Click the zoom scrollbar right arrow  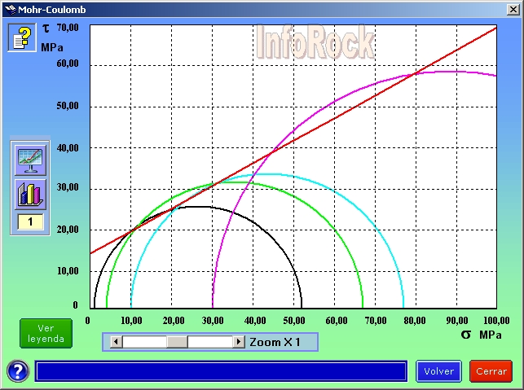(239, 342)
